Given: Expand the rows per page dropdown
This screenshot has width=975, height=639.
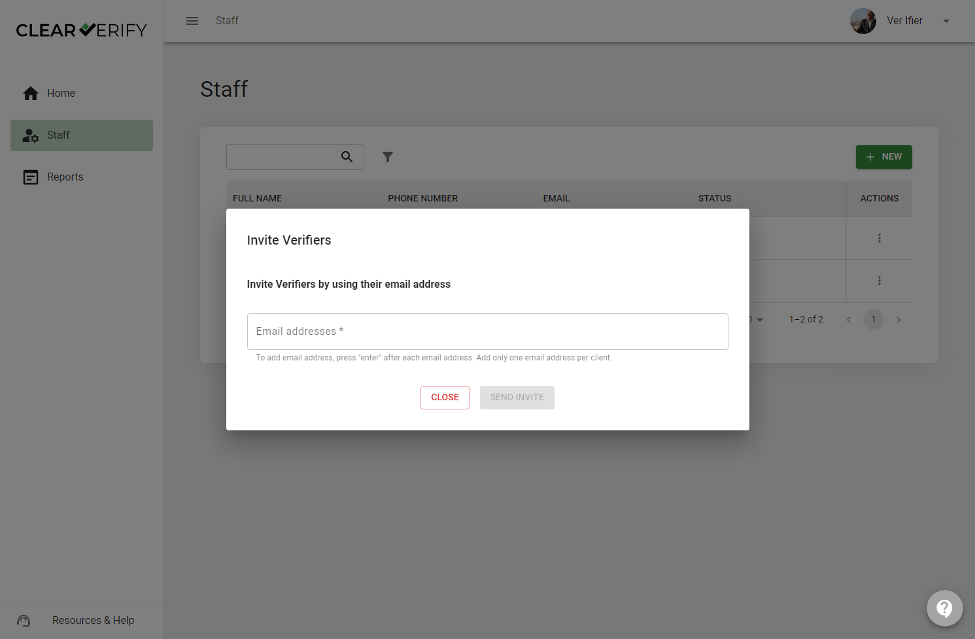Looking at the screenshot, I should click(x=759, y=320).
